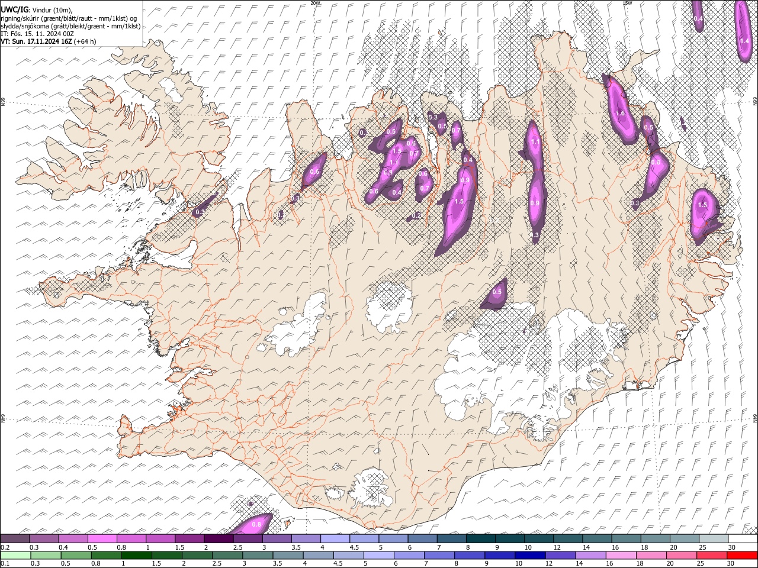The image size is (758, 568).
Task: Click the 'VT: Sun. 17.11.2024 16Z (+64 h)' line
Action: 49,41
